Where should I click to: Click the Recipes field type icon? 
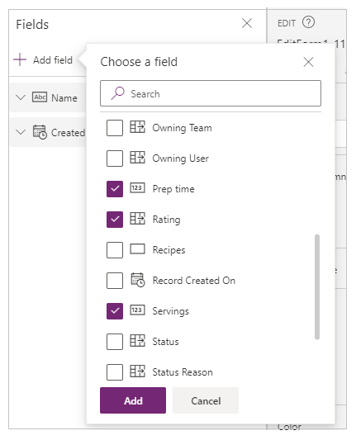pyautogui.click(x=138, y=249)
